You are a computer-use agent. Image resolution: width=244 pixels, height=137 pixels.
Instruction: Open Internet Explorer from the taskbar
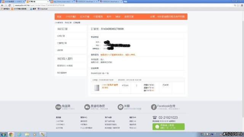click(19, 134)
